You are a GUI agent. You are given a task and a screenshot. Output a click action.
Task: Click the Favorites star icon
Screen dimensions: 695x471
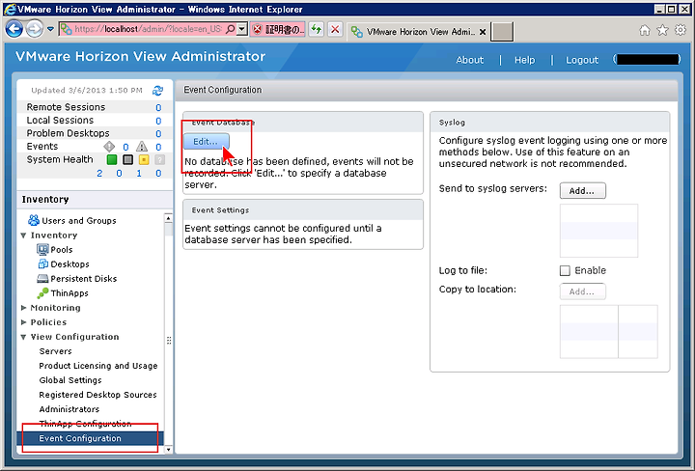662,30
